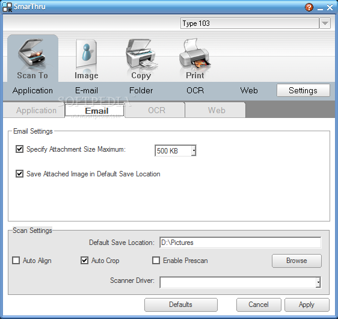This screenshot has width=338, height=319.
Task: Click the Default Save Location field
Action: coord(241,243)
